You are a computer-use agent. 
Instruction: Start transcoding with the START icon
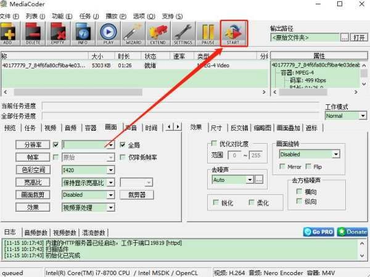pos(233,34)
